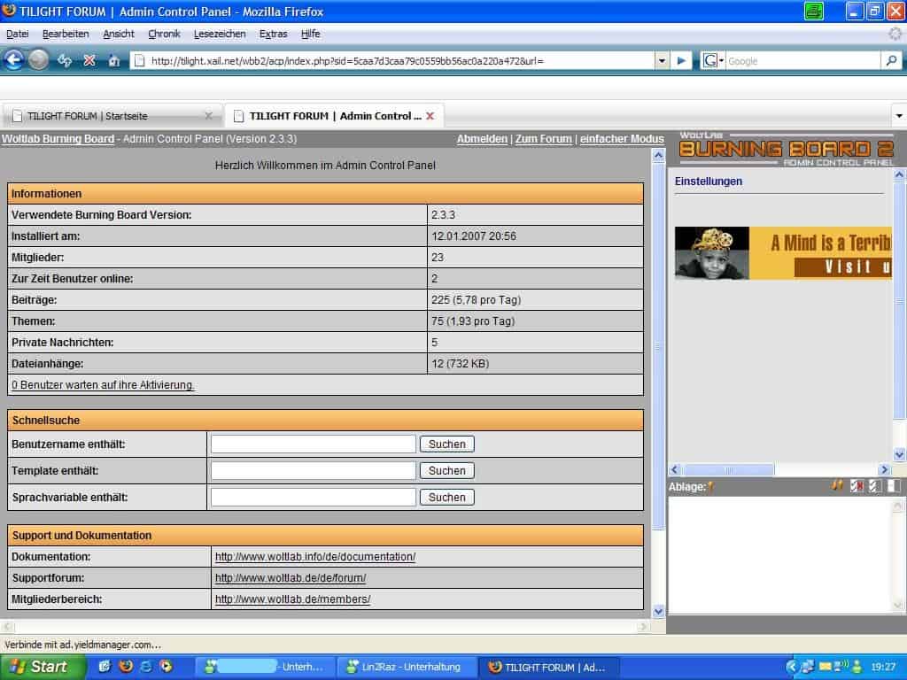The width and height of the screenshot is (907, 680).
Task: Click the checkmark list icon in Ablage toolbar
Action: tap(875, 486)
